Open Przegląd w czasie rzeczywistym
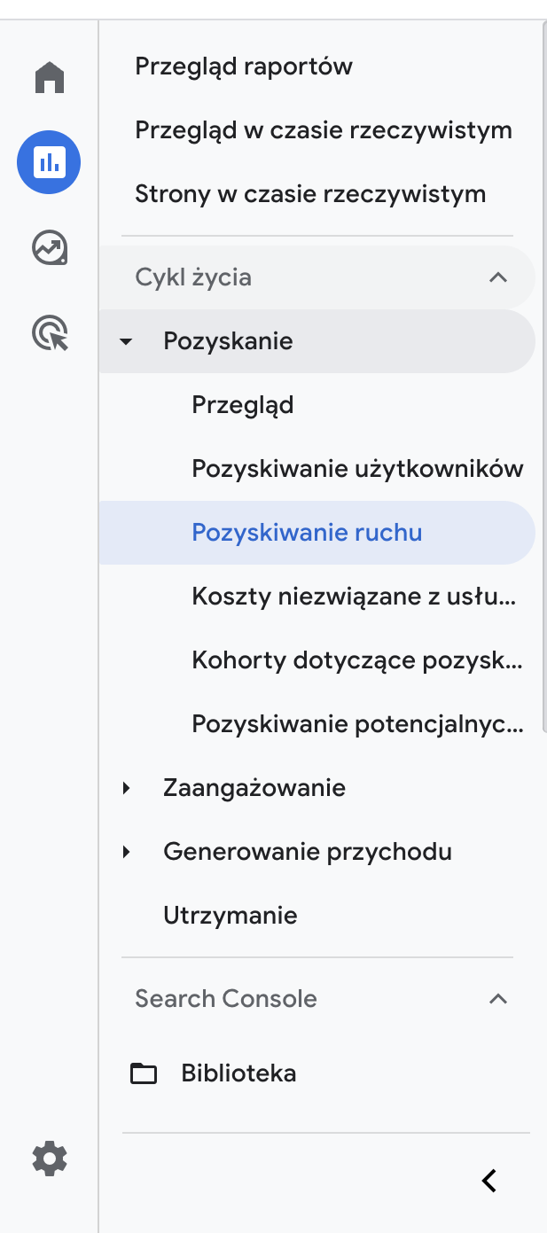 324,130
